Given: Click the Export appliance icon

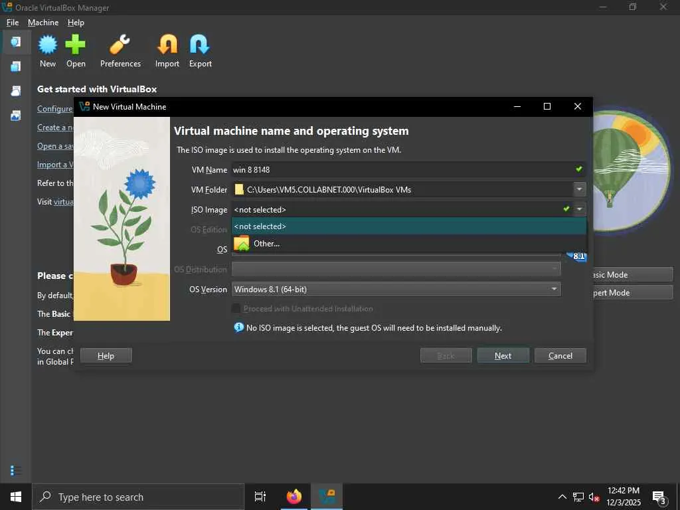Looking at the screenshot, I should coord(200,44).
